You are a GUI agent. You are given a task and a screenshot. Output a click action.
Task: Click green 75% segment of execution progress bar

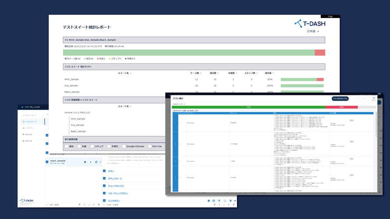248,107
